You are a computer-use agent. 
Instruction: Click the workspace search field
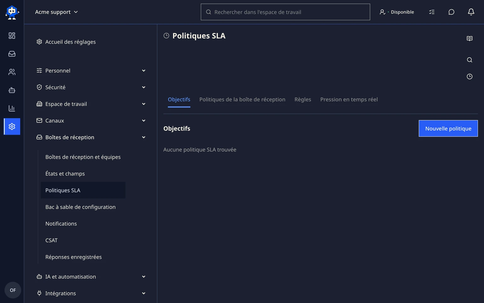[x=285, y=12]
